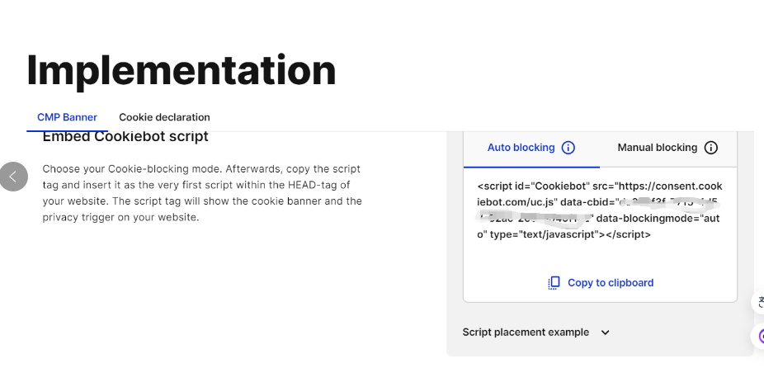764x373 pixels.
Task: Open the CMP Banner tab
Action: tap(67, 117)
